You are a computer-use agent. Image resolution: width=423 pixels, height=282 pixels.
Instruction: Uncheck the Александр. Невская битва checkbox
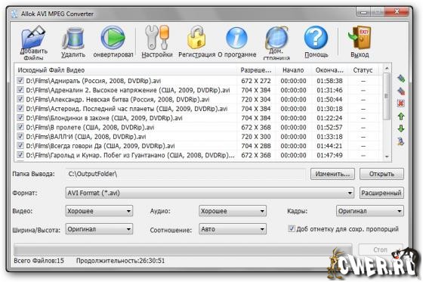click(x=20, y=99)
